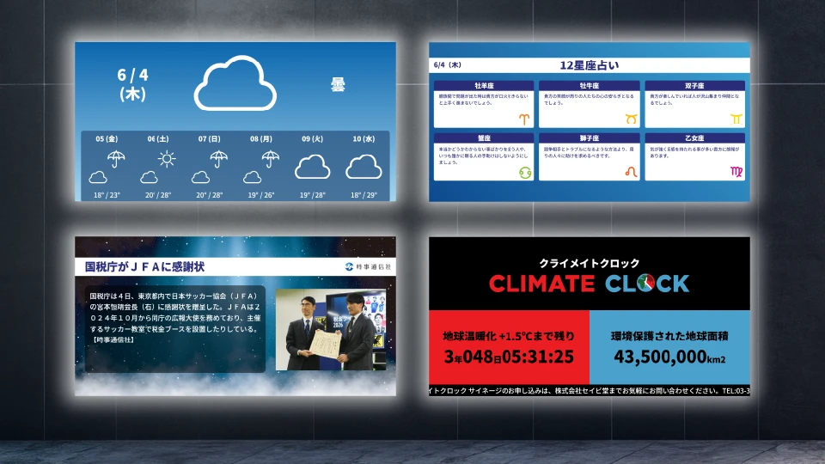Viewport: 825px width, 464px height.
Task: Click the 19° / 28° temperature under 09 (火)
Action: point(313,195)
